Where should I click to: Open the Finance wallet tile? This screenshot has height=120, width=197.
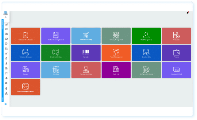(x=176, y=53)
